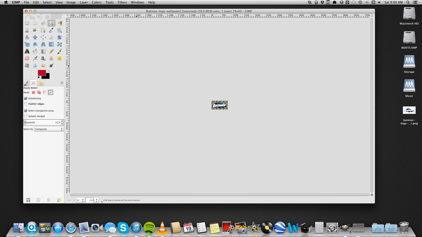Open the Filters menu
Viewport: 422px width, 237px height.
(x=122, y=2)
